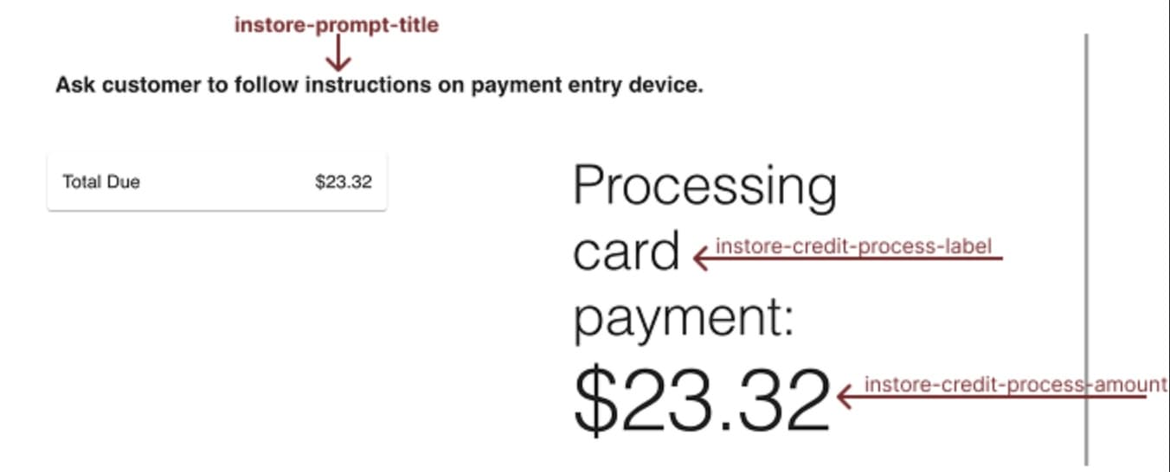Viewport: 1170px width, 472px height.
Task: Click the word device in the heading
Action: tap(667, 86)
